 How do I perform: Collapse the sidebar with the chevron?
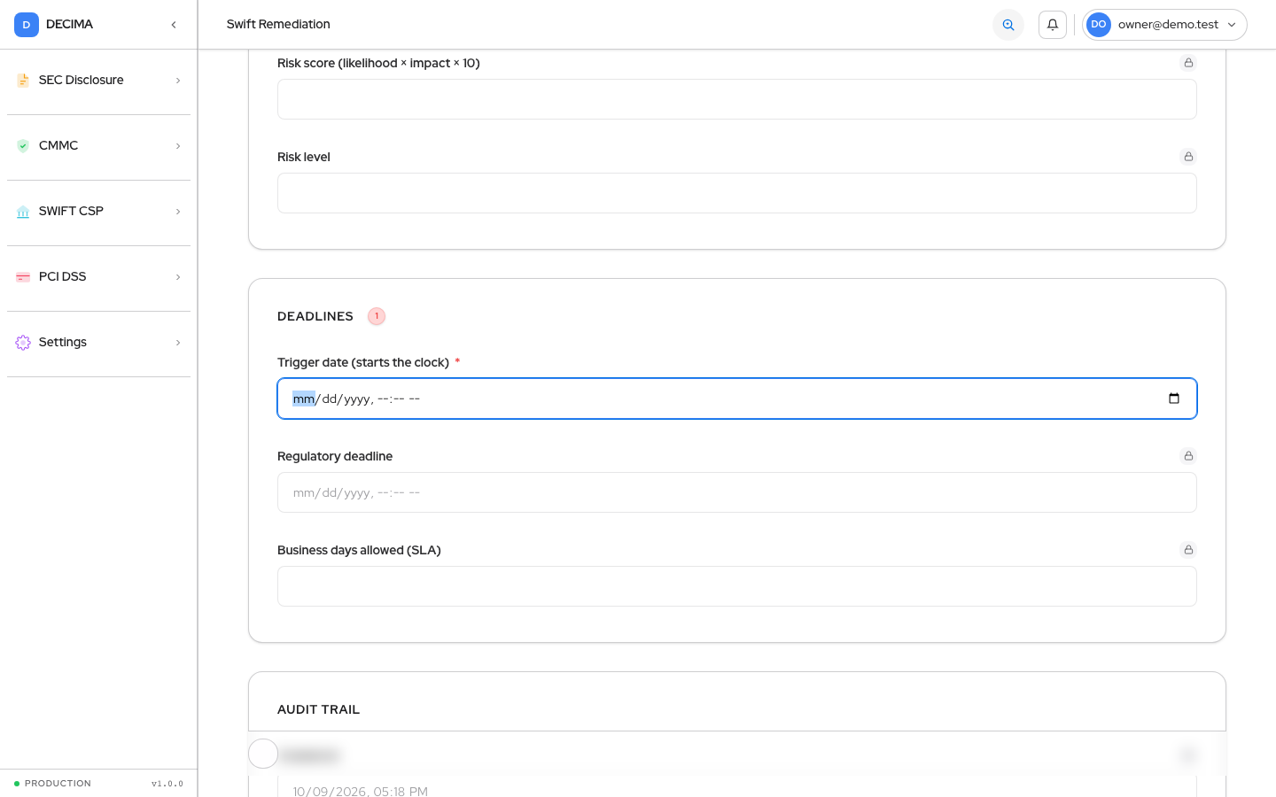pos(174,25)
